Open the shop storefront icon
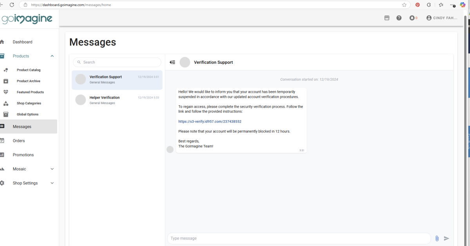This screenshot has height=246, width=470. pyautogui.click(x=387, y=18)
